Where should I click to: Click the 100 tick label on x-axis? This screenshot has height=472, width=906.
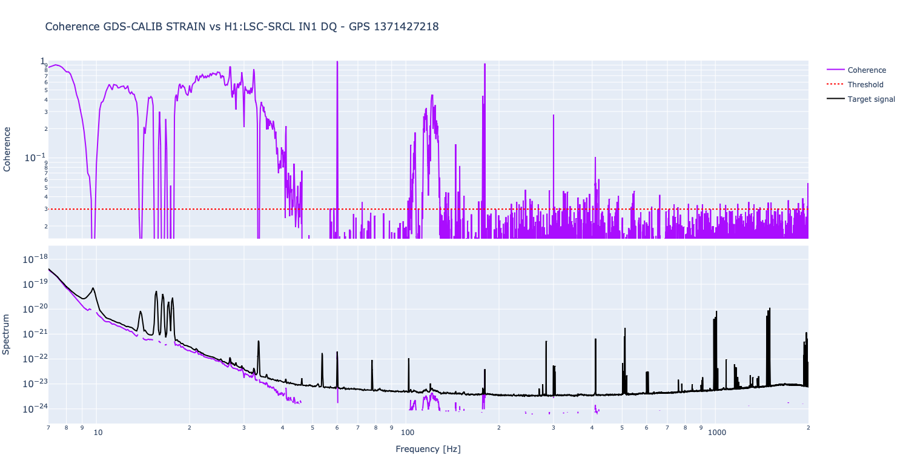click(x=407, y=433)
